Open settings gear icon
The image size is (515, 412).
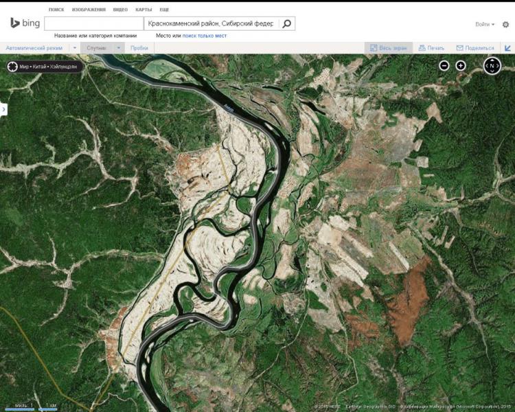pos(505,24)
